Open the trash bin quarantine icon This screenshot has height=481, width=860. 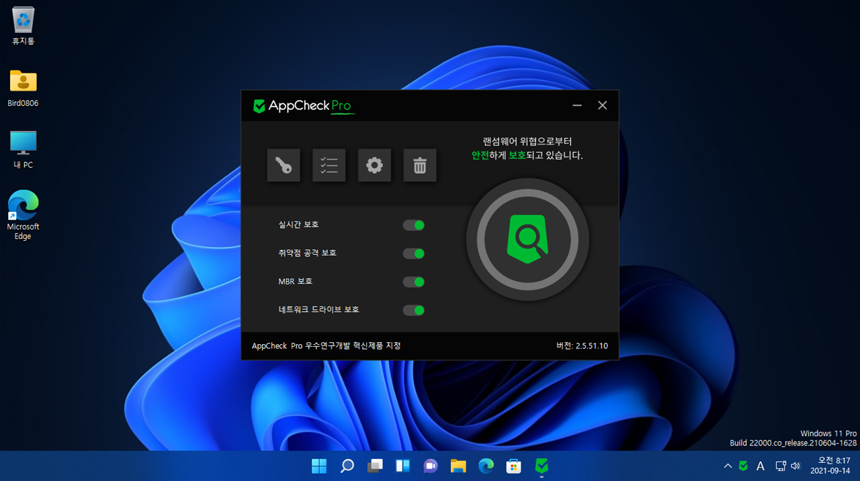pos(420,165)
